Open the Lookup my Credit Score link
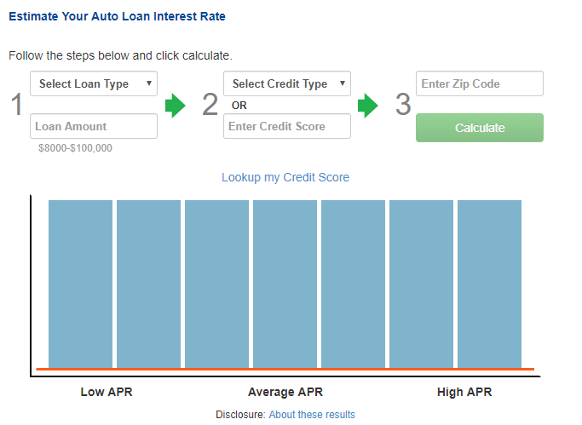 (285, 178)
